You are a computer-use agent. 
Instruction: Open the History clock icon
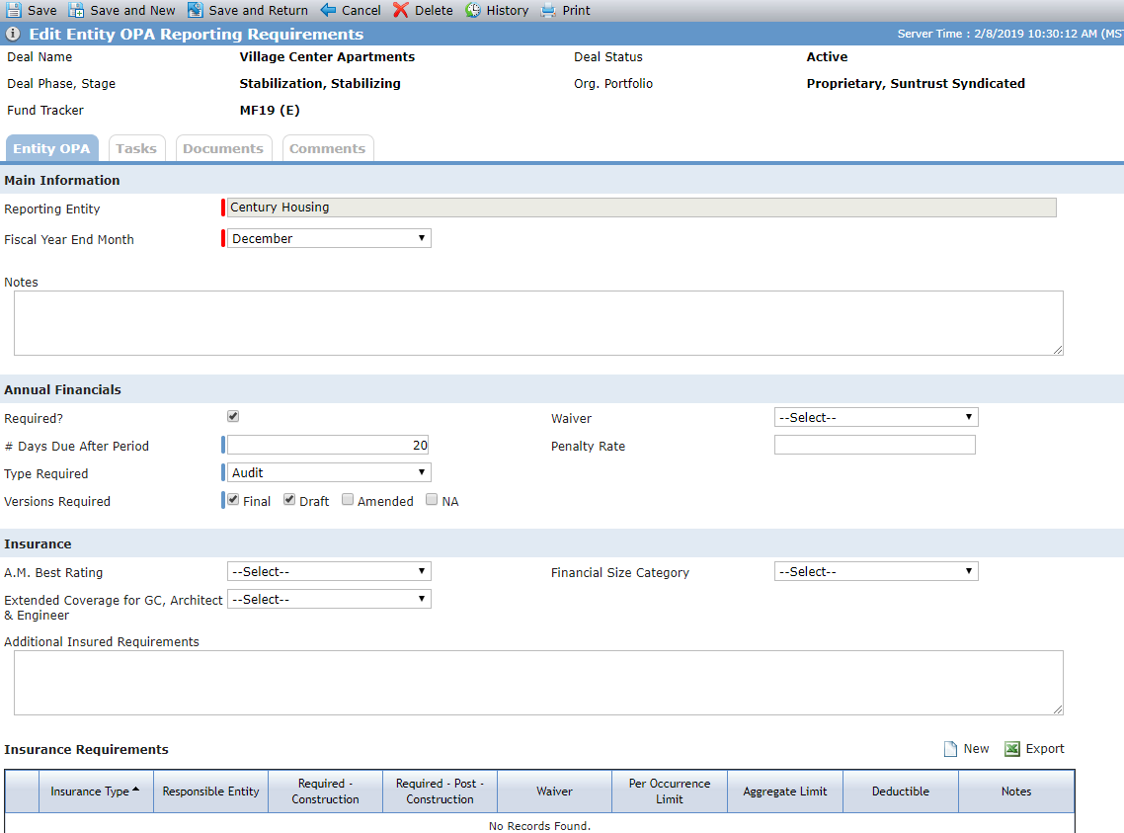[473, 10]
